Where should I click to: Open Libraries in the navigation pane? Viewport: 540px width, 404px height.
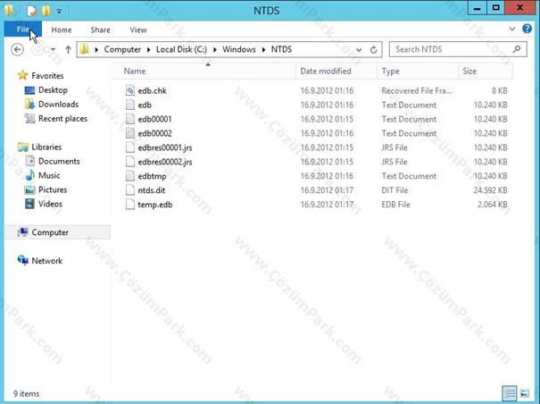point(46,147)
